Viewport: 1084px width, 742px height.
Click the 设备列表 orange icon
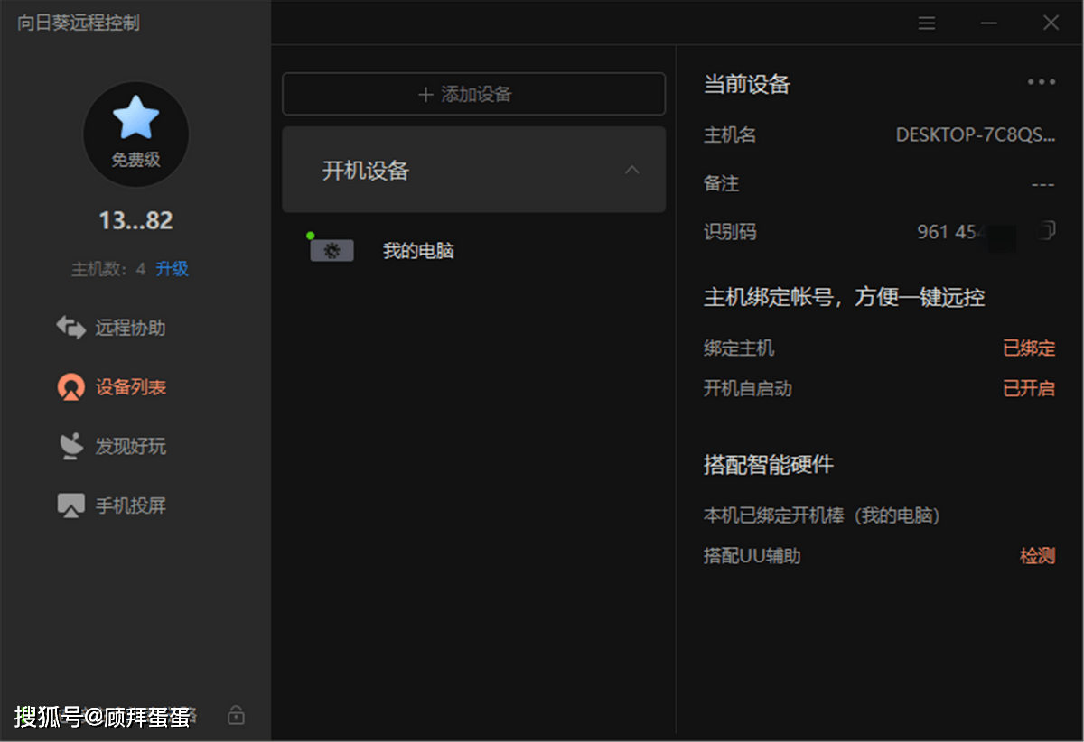tap(70, 387)
